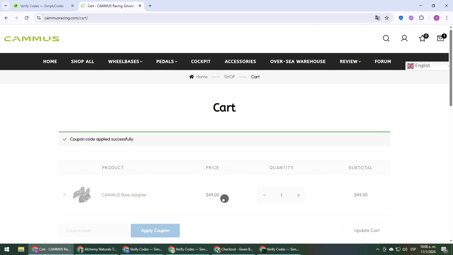The height and width of the screenshot is (255, 453).
Task: Expand the WHEELBASES dropdown menu
Action: coord(125,61)
